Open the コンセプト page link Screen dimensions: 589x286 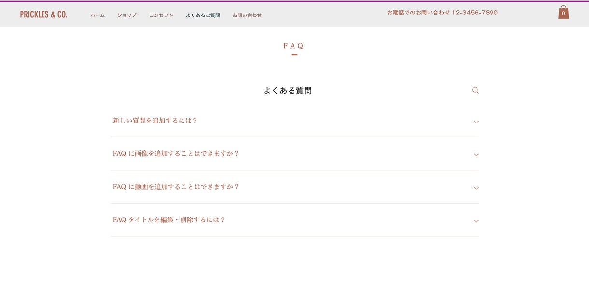point(161,15)
